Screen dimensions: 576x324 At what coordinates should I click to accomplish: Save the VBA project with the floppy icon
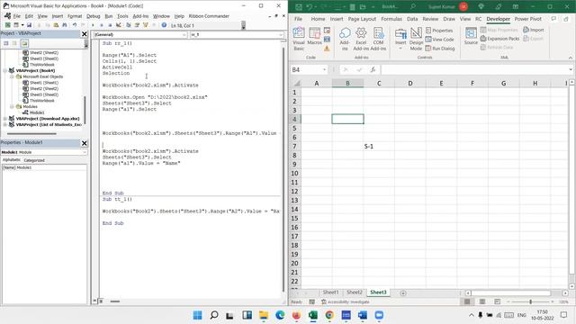click(x=29, y=25)
